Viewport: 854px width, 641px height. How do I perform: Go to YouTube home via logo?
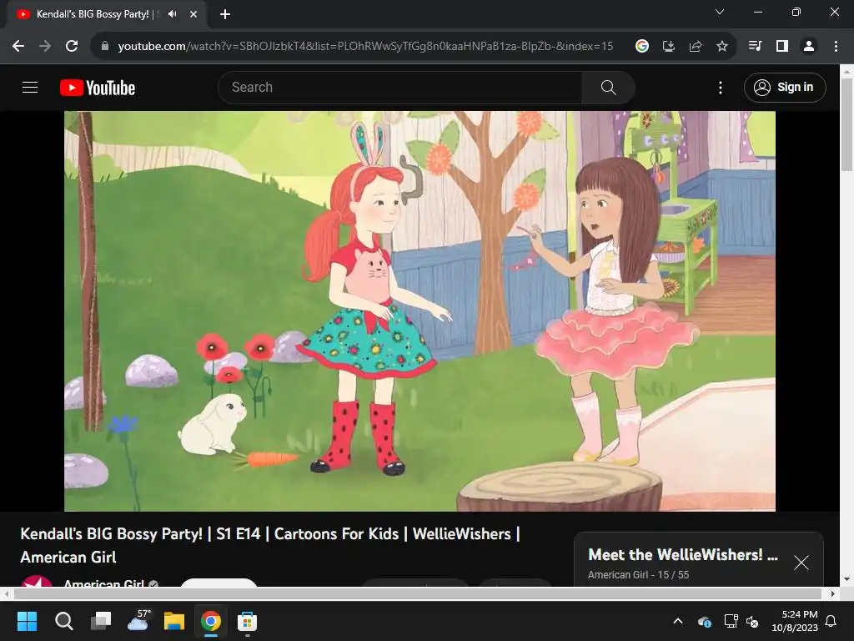tap(98, 88)
